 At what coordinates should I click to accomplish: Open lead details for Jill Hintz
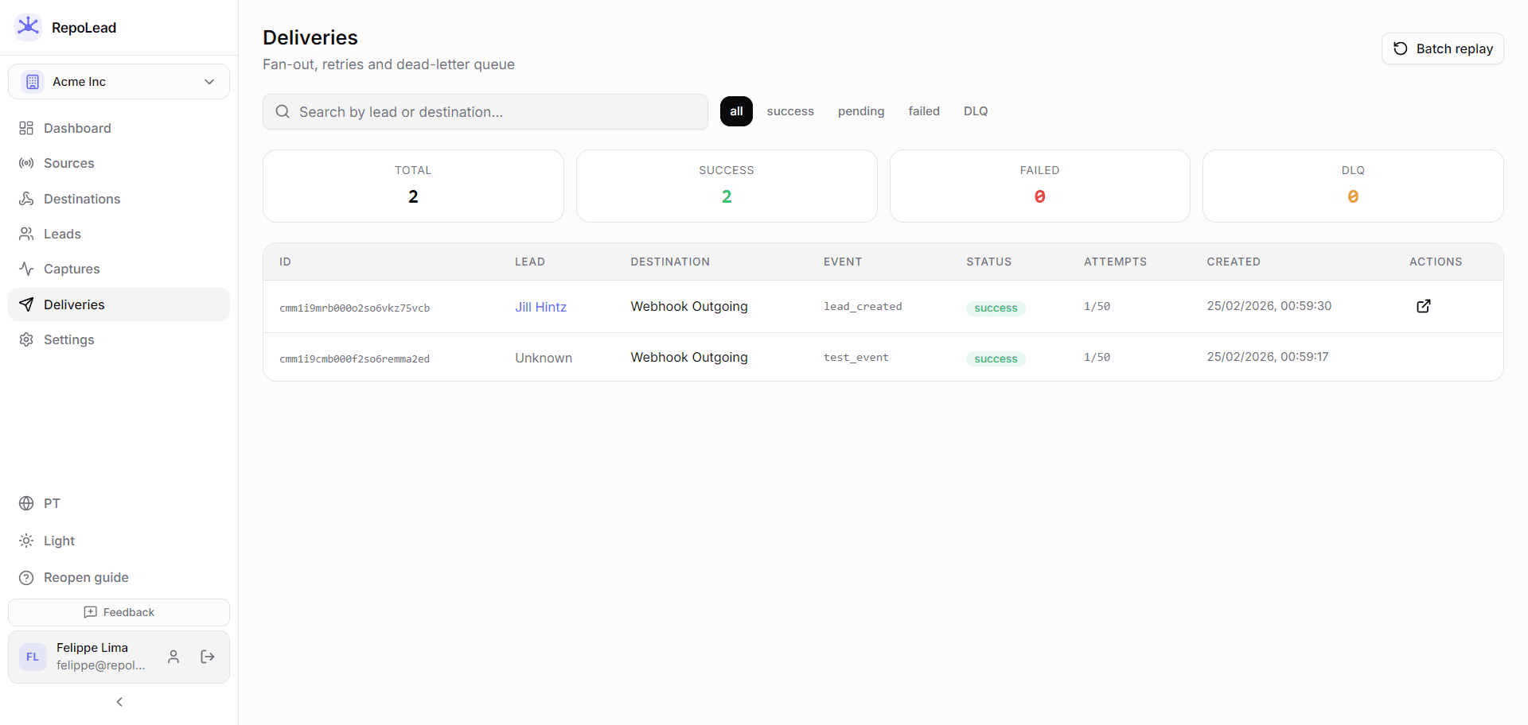click(541, 307)
